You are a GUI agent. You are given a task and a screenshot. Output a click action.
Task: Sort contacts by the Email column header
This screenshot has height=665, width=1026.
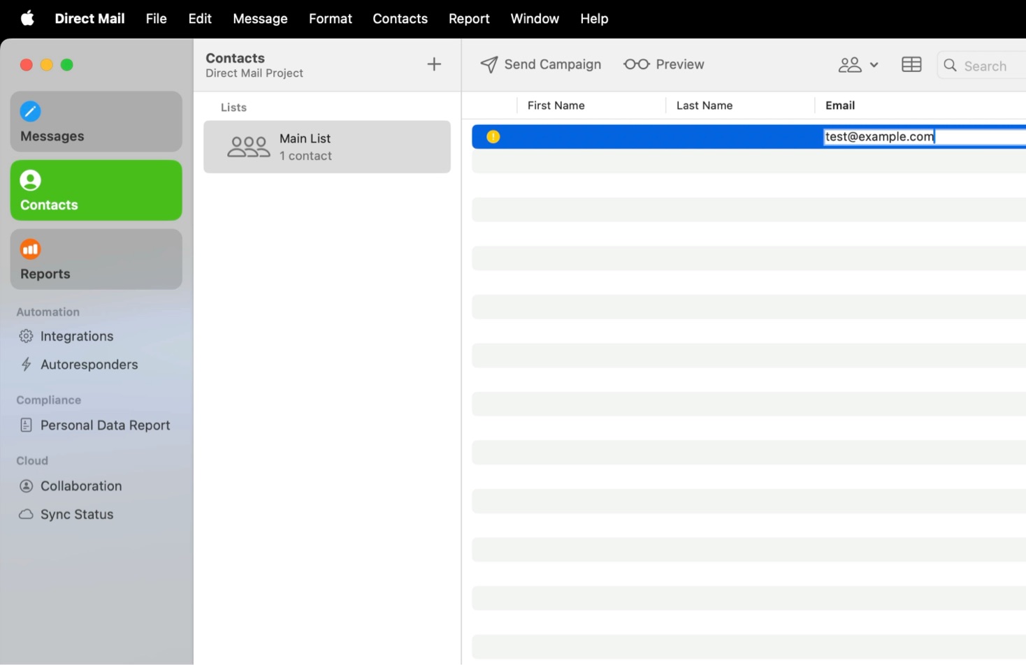(840, 105)
